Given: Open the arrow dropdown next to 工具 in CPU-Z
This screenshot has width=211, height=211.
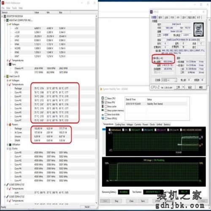Looking at the screenshot, I should [x=183, y=87].
